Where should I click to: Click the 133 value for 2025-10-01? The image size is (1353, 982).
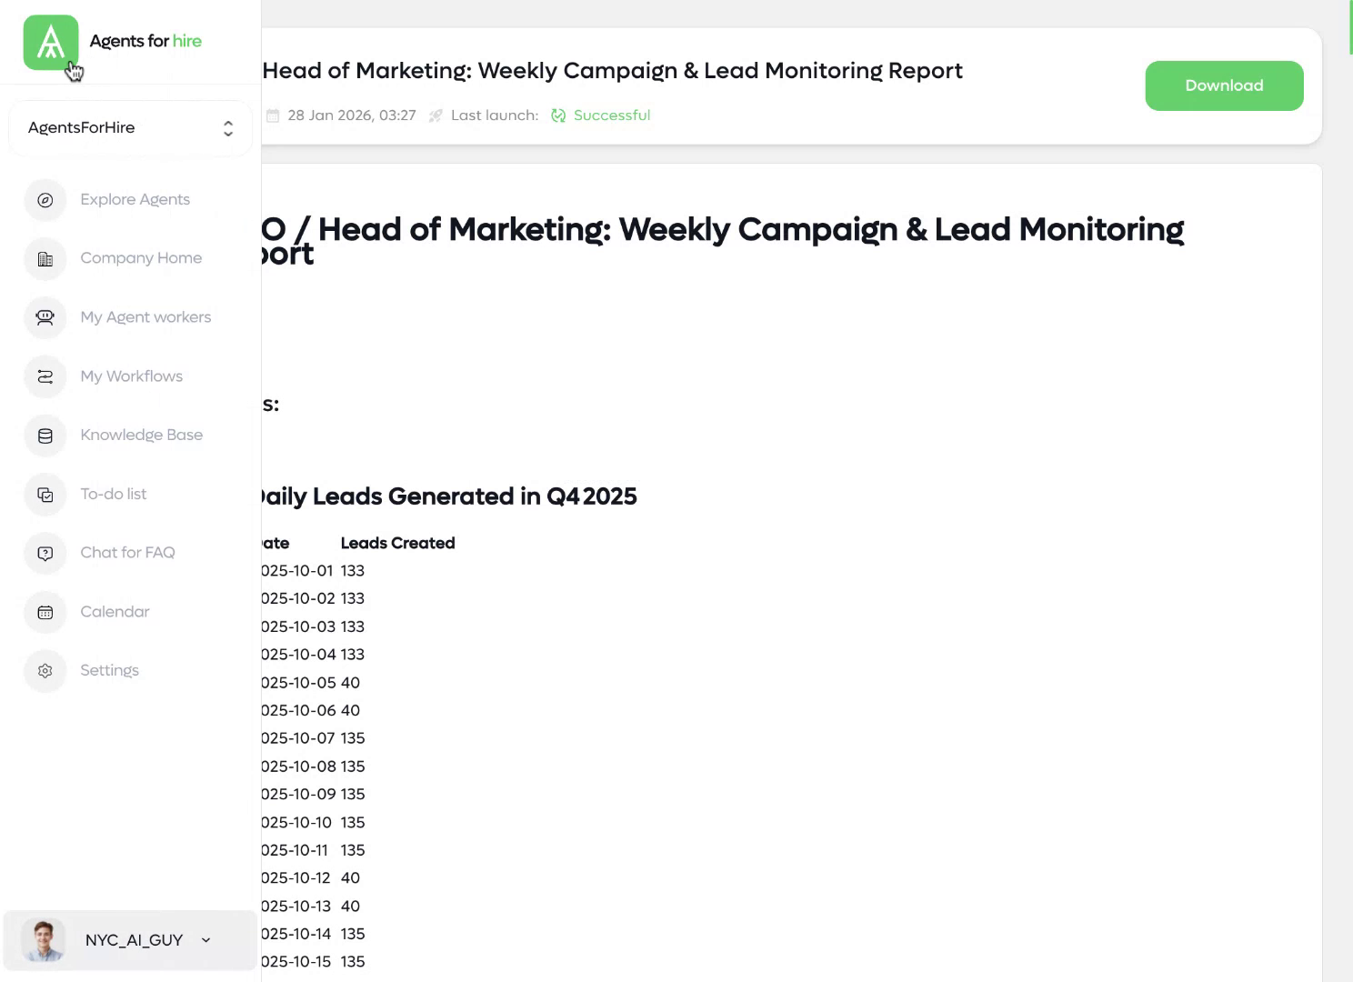pyautogui.click(x=353, y=571)
